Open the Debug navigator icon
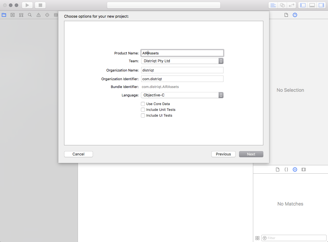The image size is (328, 242). [x=56, y=15]
